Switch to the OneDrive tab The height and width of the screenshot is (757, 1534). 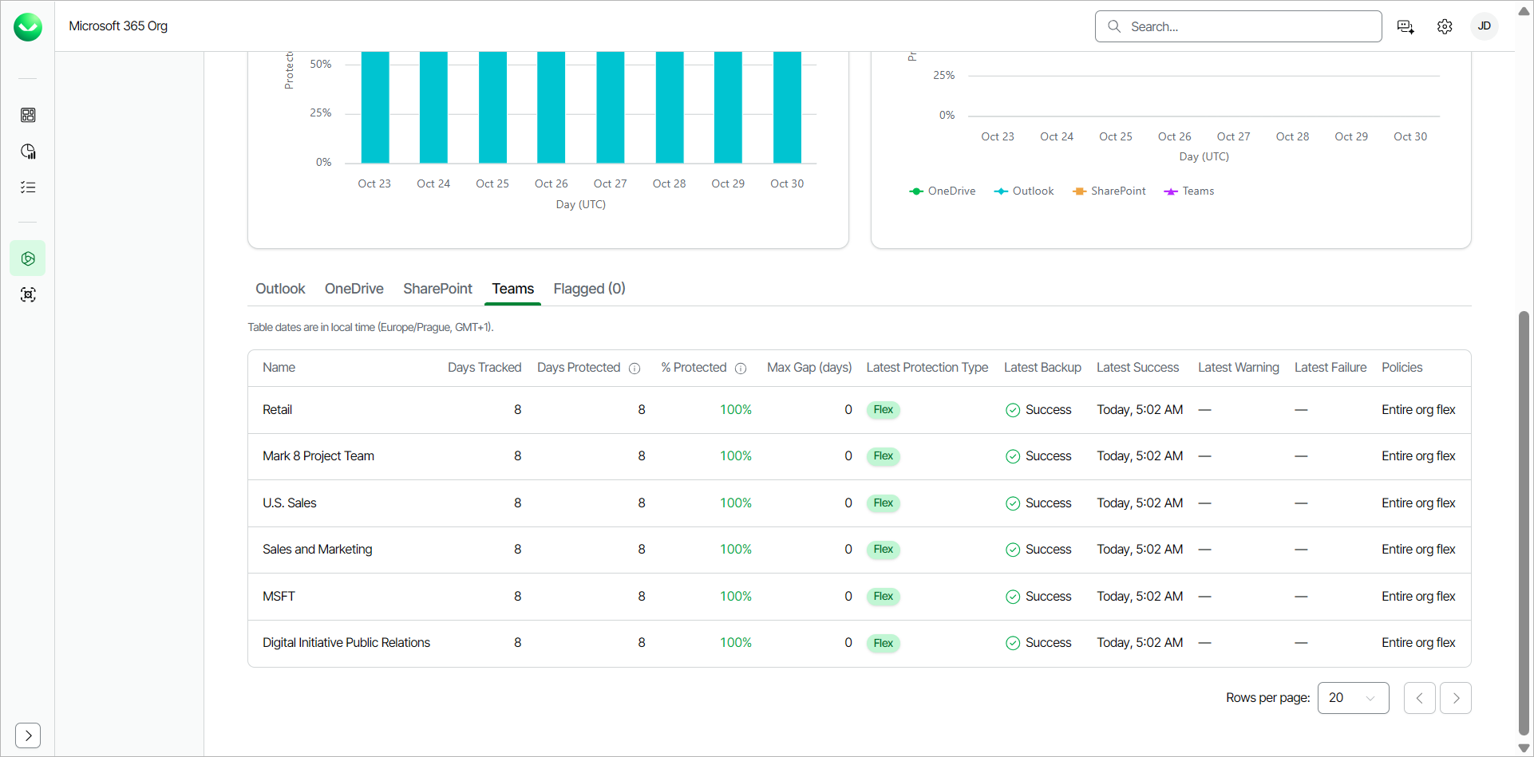pos(354,289)
